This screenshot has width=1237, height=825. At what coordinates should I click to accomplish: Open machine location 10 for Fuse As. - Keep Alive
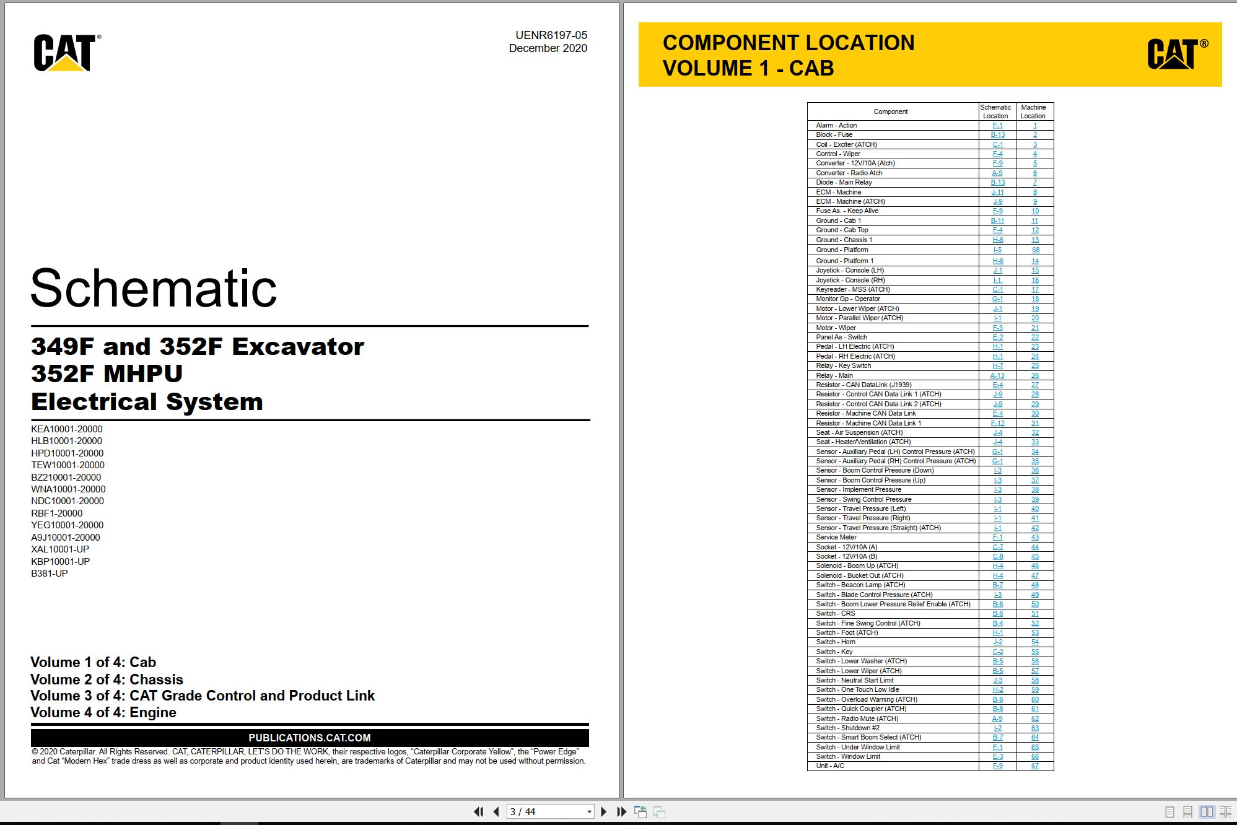point(1034,211)
